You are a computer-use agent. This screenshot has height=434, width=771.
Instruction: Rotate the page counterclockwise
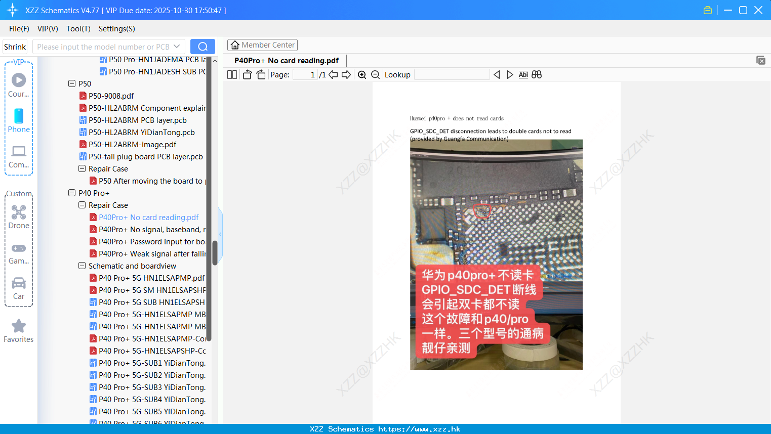[247, 75]
